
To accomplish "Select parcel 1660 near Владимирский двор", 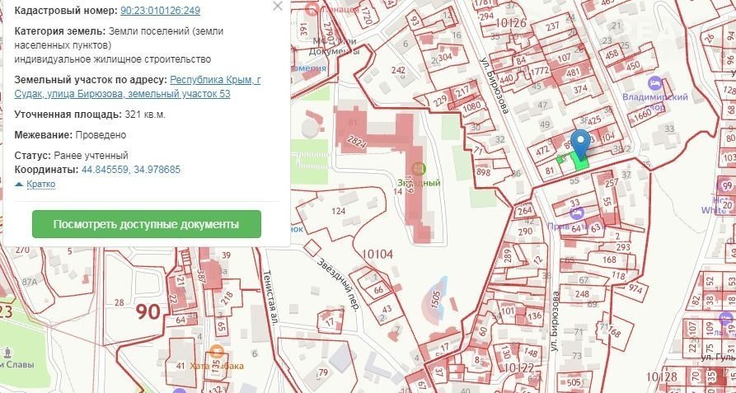I will (638, 116).
